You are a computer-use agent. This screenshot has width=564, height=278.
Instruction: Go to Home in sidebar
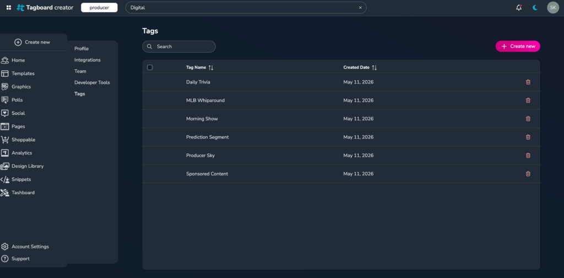click(18, 60)
